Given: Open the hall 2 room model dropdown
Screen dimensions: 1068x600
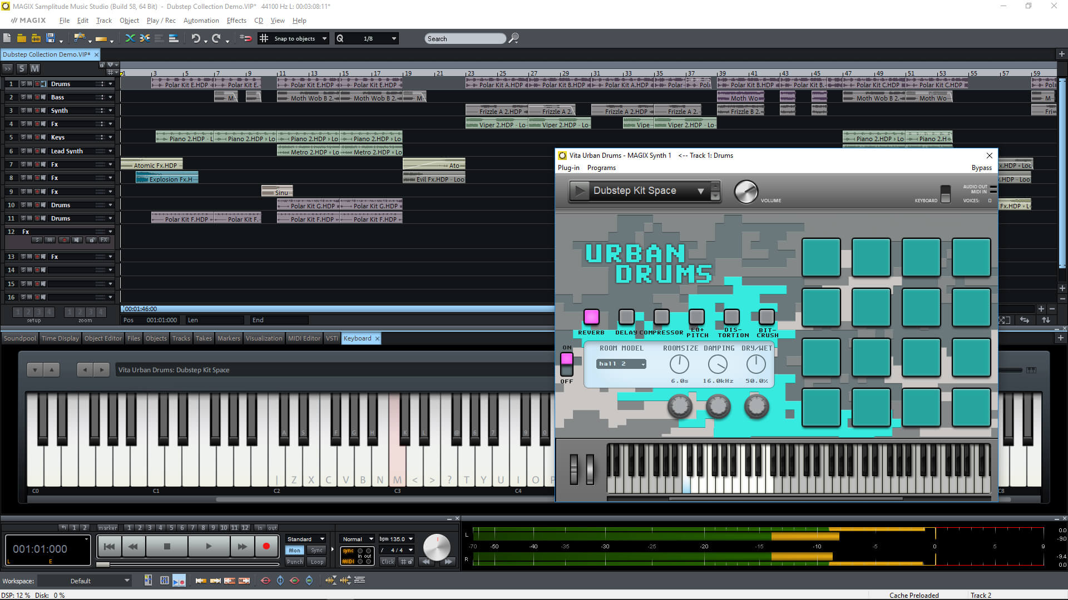Looking at the screenshot, I should 621,364.
